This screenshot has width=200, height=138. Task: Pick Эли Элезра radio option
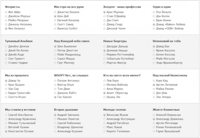click(x=154, y=97)
